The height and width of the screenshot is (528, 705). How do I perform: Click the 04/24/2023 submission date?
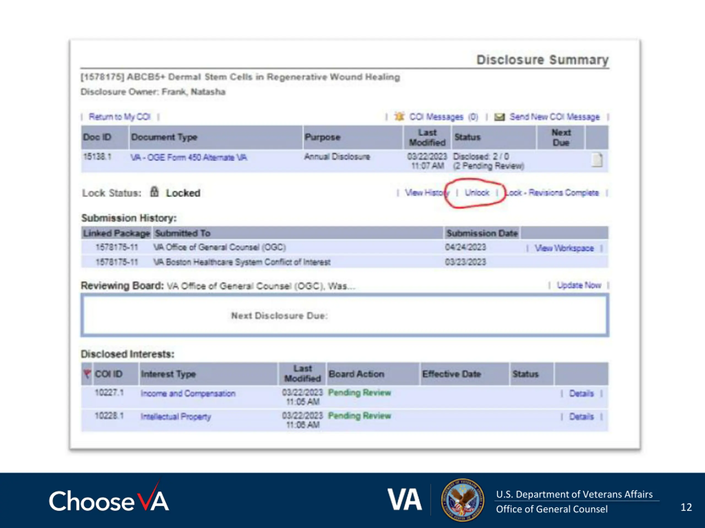coord(465,247)
